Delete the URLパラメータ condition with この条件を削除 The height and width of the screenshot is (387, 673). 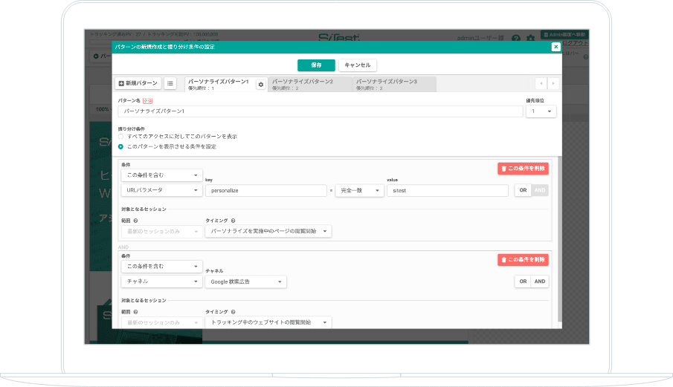(523, 169)
